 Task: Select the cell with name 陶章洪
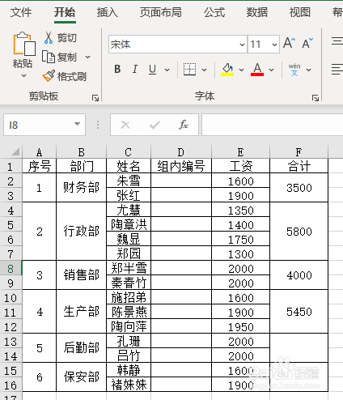click(x=129, y=224)
